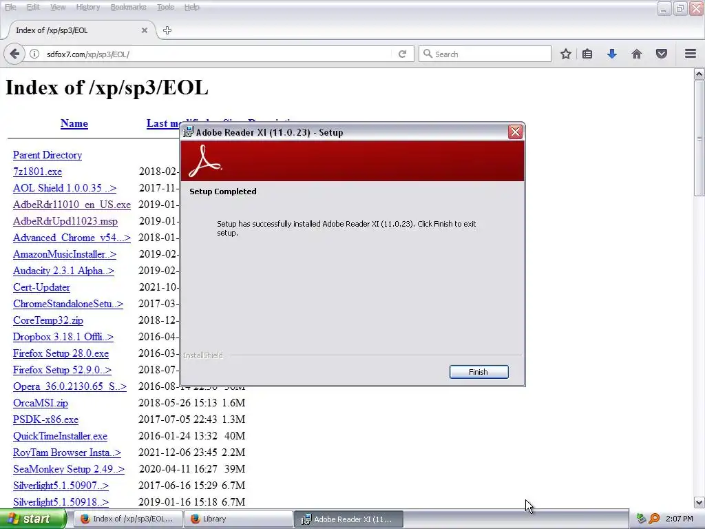Open the View menu
705x529 pixels.
pyautogui.click(x=58, y=7)
